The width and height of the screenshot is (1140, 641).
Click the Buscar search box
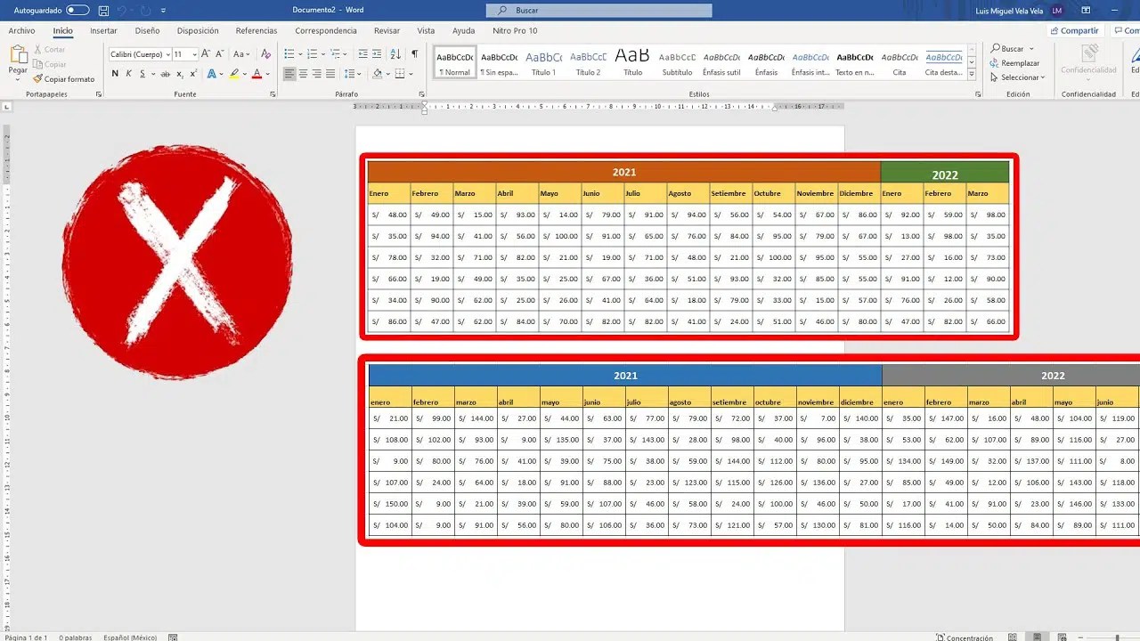(x=598, y=11)
